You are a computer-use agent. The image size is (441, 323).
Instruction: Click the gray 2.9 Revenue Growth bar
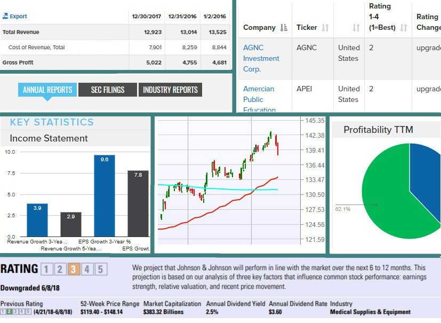[71, 224]
